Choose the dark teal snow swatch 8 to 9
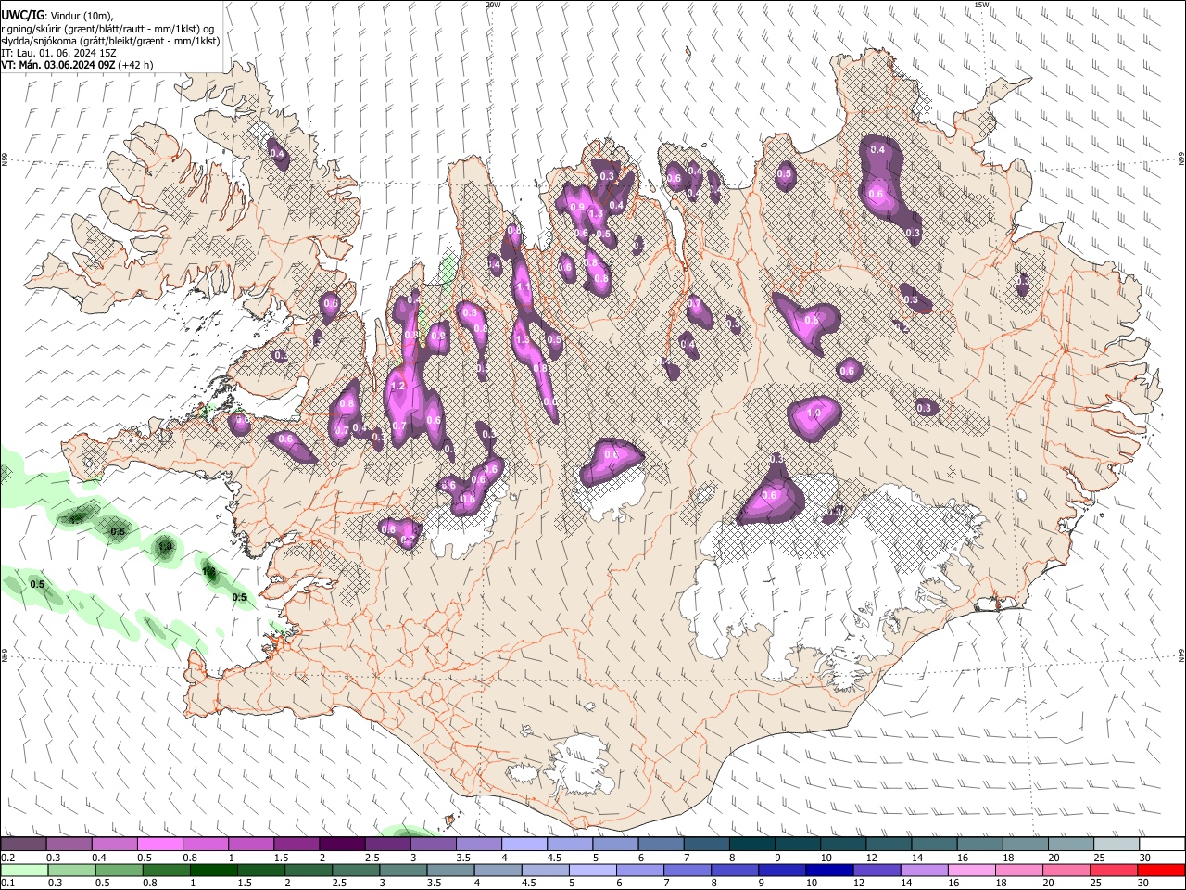This screenshot has height=890, width=1186. (751, 845)
